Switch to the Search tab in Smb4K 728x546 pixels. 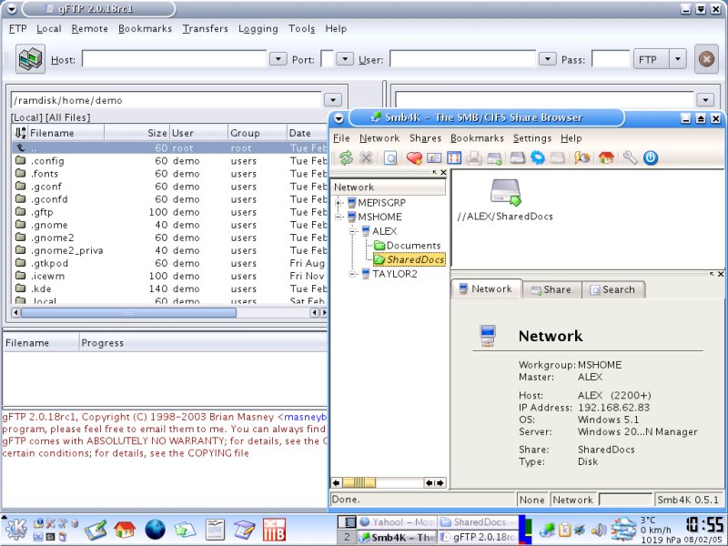click(612, 289)
